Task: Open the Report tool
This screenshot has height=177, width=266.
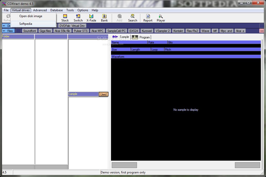Action: click(x=148, y=18)
